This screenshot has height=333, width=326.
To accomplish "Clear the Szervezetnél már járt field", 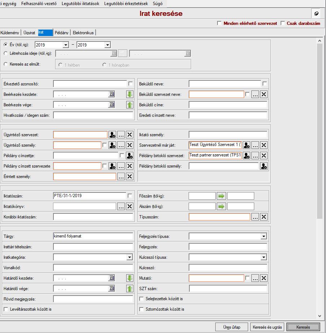I will tap(264, 145).
